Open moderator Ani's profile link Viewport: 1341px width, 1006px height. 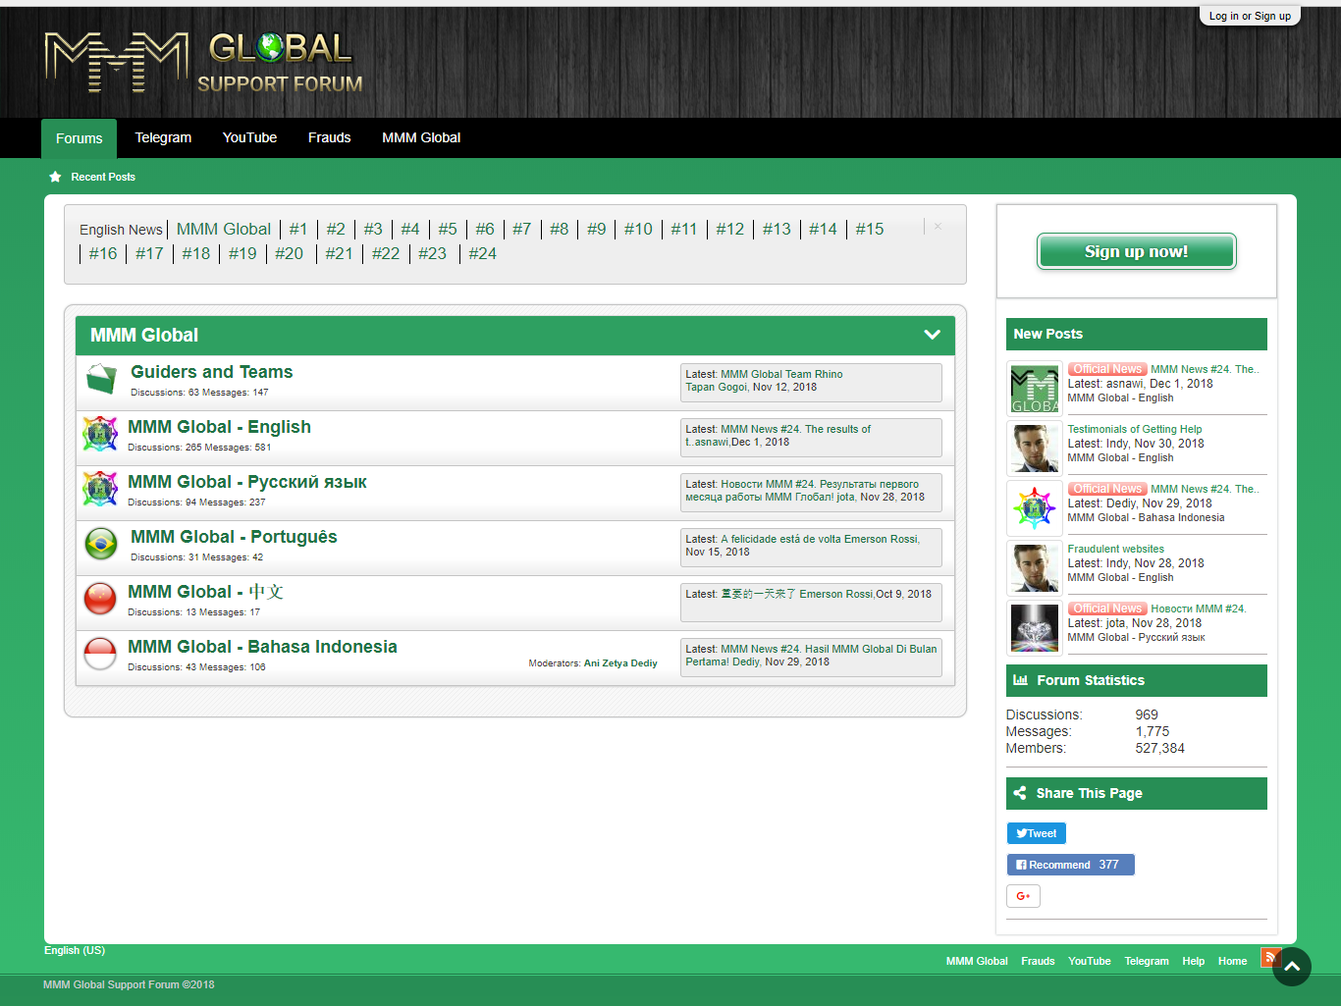[591, 663]
